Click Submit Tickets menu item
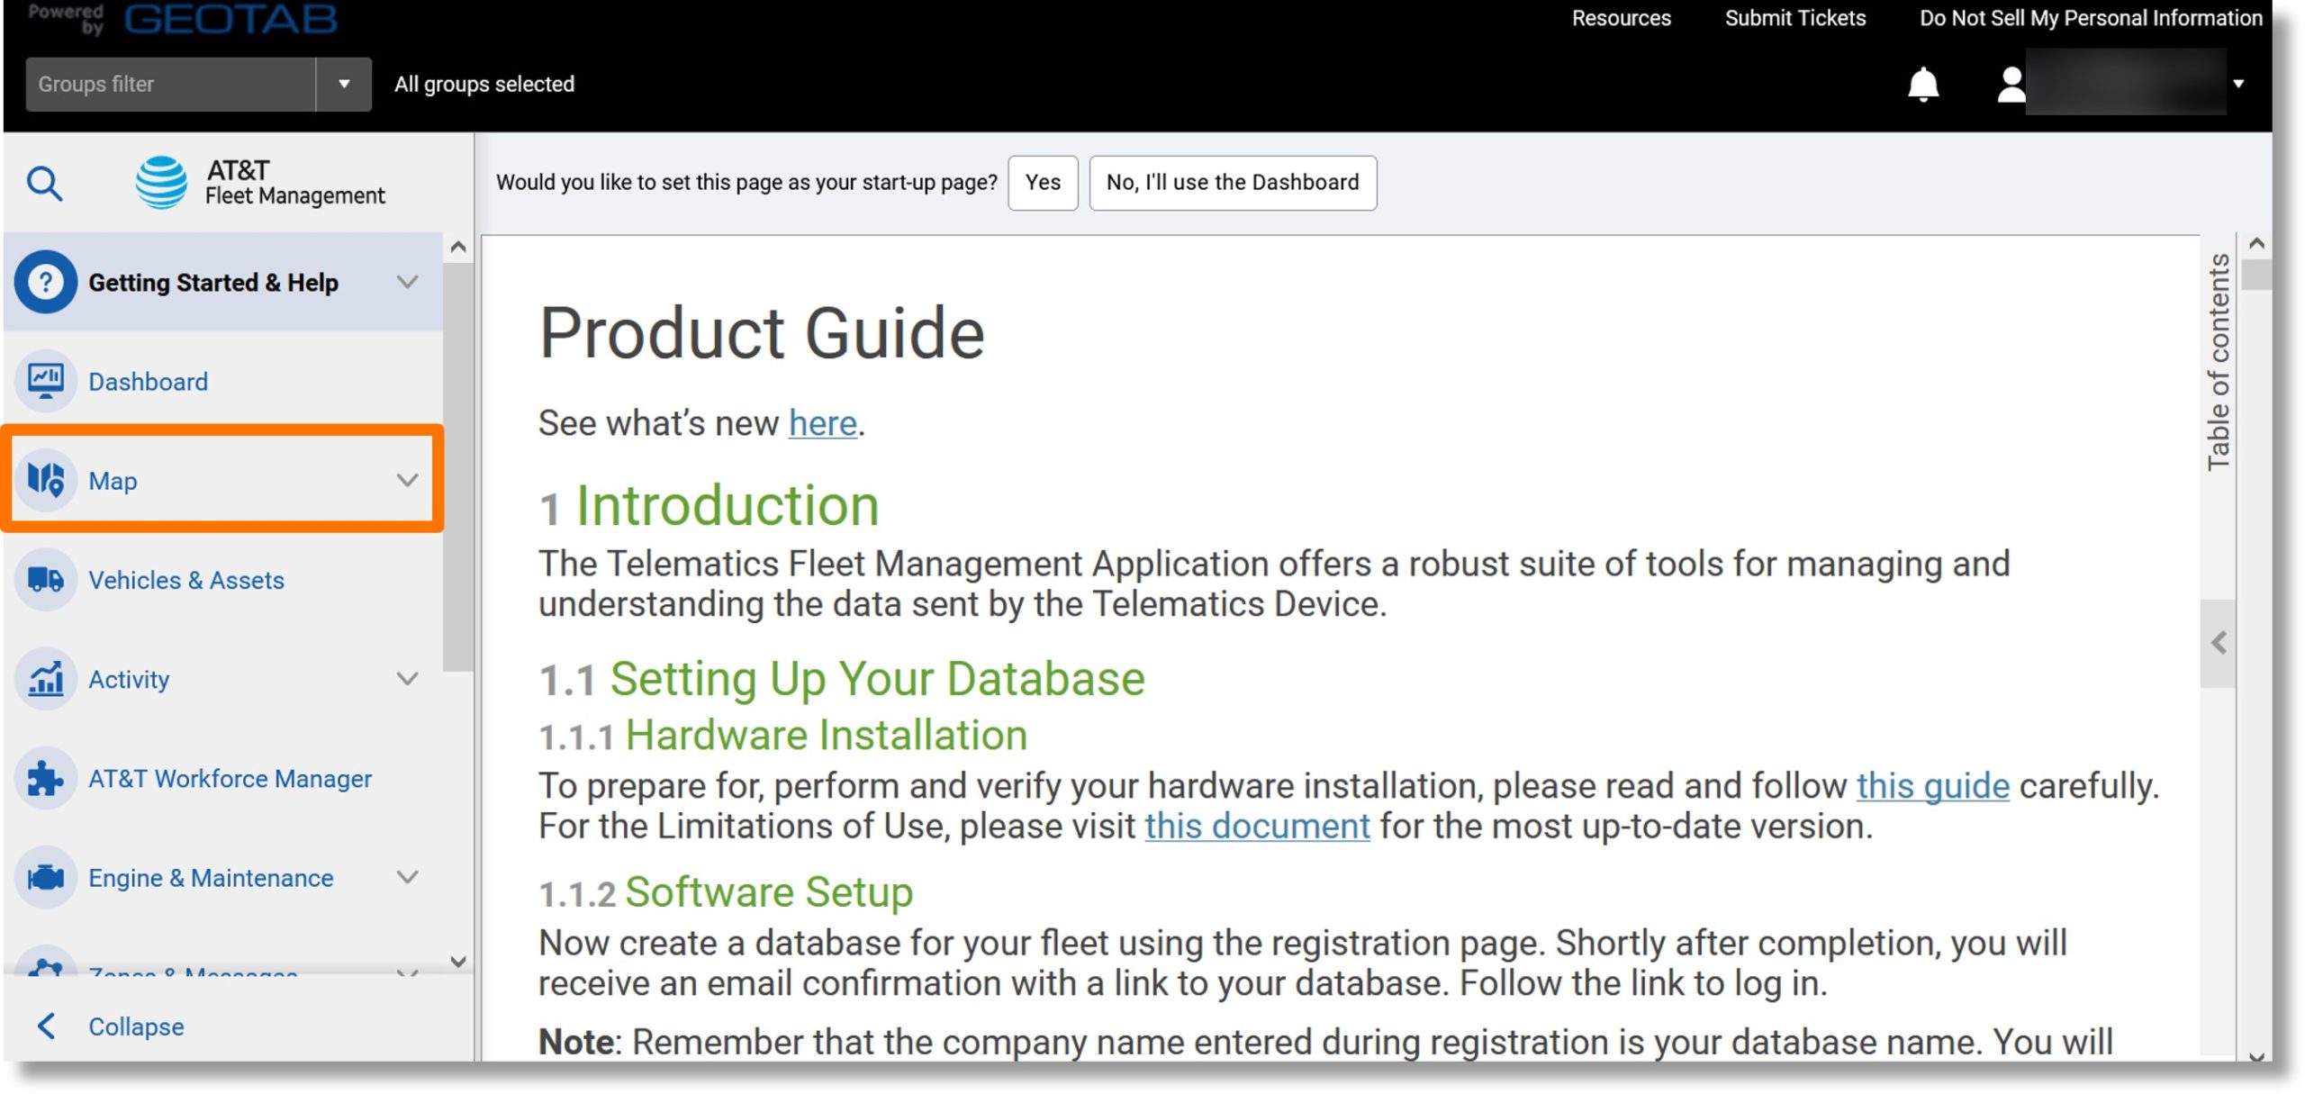The height and width of the screenshot is (1094, 2305). (1796, 19)
